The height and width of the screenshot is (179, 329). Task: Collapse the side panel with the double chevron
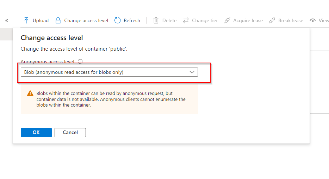pyautogui.click(x=6, y=21)
